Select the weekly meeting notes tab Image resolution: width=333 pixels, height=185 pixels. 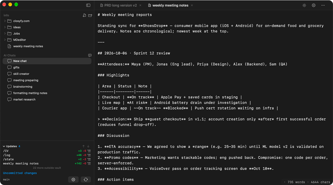[170, 5]
